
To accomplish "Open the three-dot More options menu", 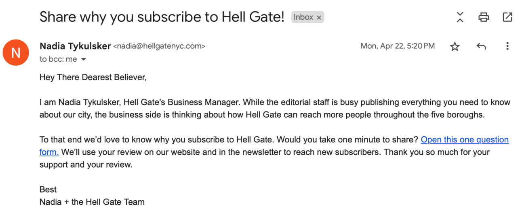I will click(507, 46).
